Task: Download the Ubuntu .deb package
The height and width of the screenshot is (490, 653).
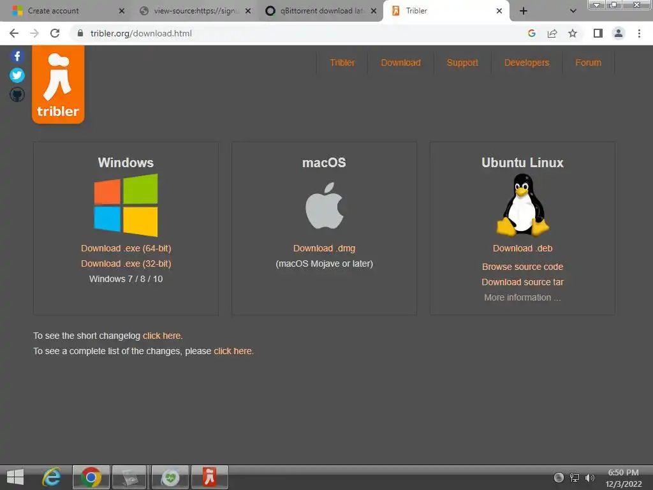Action: (x=523, y=248)
